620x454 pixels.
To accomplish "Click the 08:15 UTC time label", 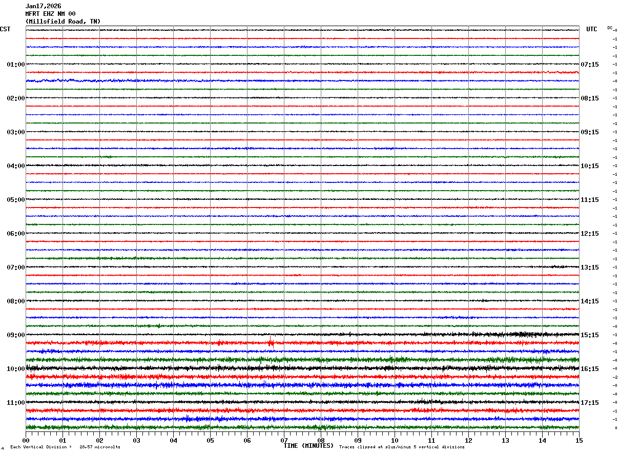I will pos(590,98).
